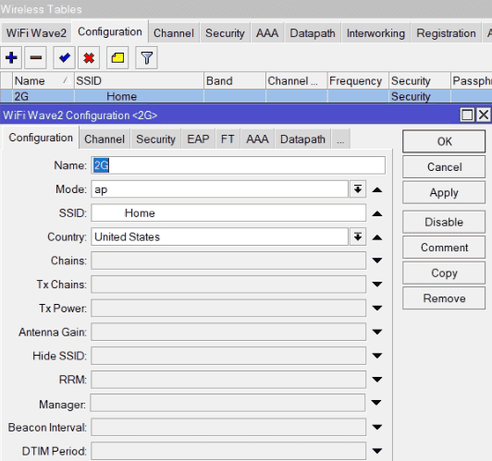Viewport: 492px width, 461px height.
Task: Switch to the dialog's AAA tab
Action: [x=257, y=139]
